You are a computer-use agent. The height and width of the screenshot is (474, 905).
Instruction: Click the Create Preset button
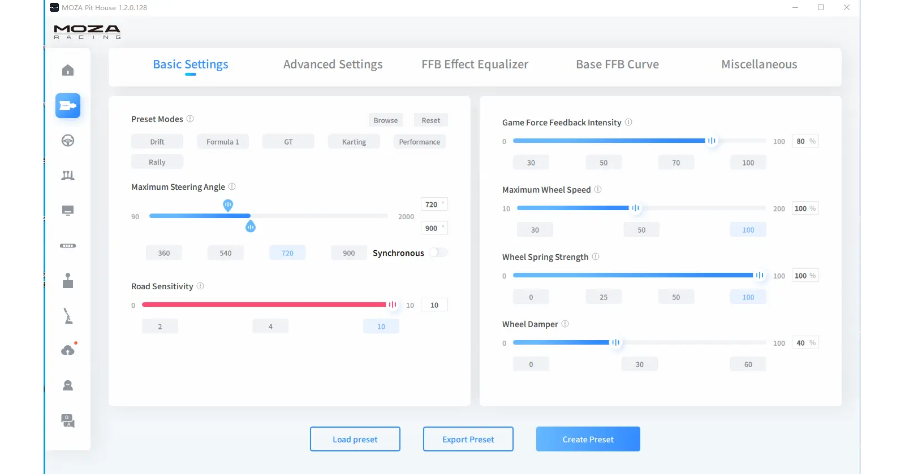(x=588, y=439)
